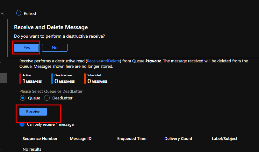
Task: Confirm destructive receive with Yes
Action: (x=27, y=47)
